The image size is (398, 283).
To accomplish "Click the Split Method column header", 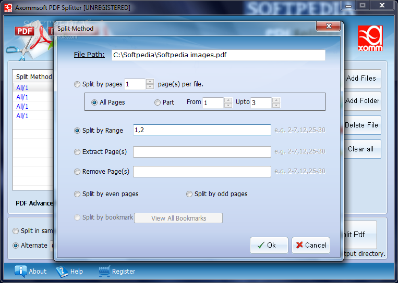I will point(34,76).
